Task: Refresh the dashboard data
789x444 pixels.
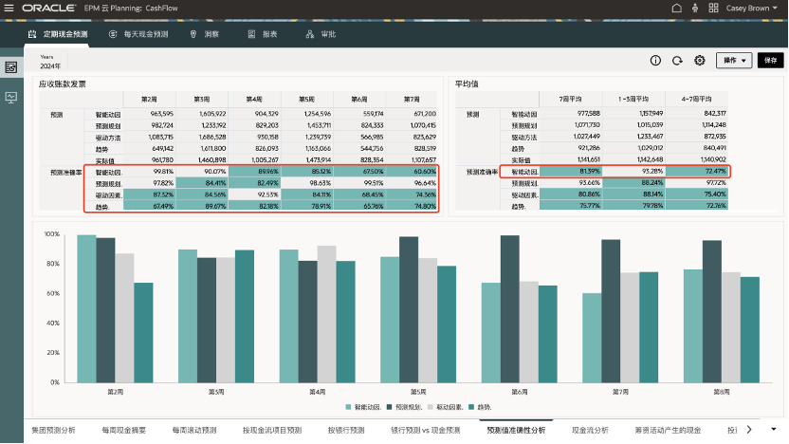Action: click(x=677, y=60)
